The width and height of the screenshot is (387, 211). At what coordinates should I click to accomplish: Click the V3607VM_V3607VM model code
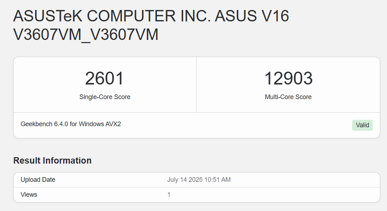85,35
